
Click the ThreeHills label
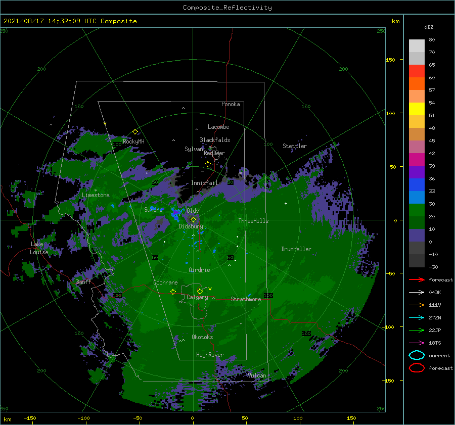pyautogui.click(x=254, y=221)
